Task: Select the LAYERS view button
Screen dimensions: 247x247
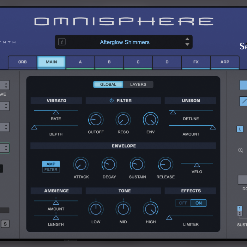Action: click(x=138, y=84)
